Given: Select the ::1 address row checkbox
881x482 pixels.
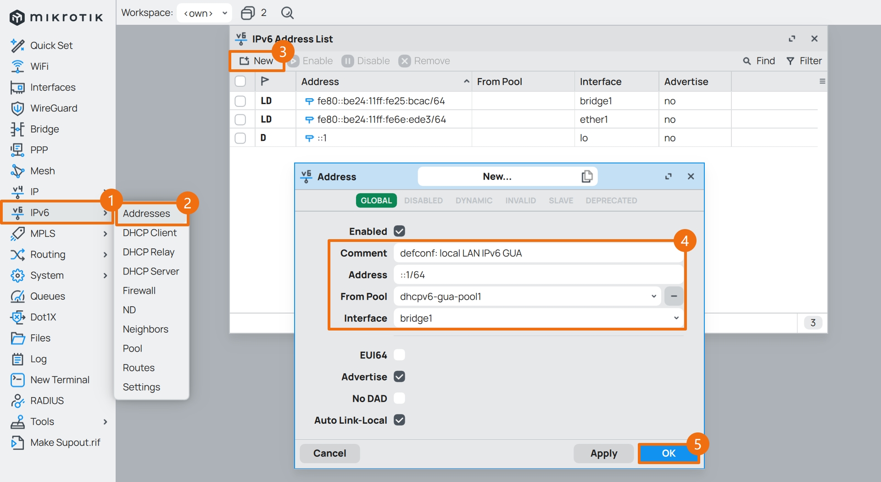Looking at the screenshot, I should (x=240, y=138).
